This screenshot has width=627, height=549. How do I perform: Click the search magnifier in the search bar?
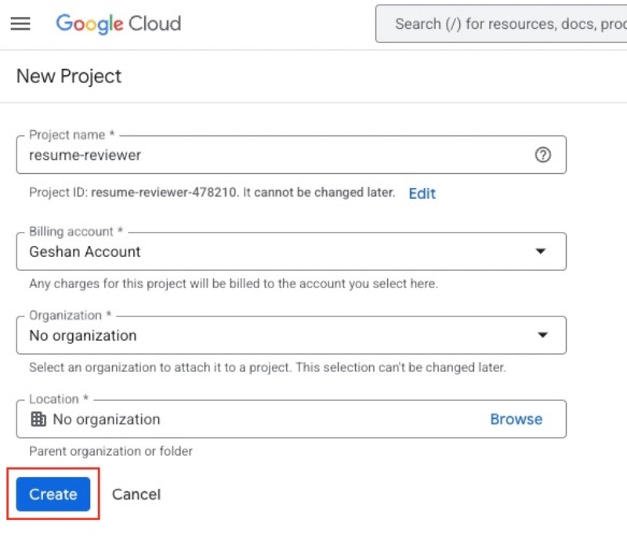pyautogui.click(x=392, y=23)
